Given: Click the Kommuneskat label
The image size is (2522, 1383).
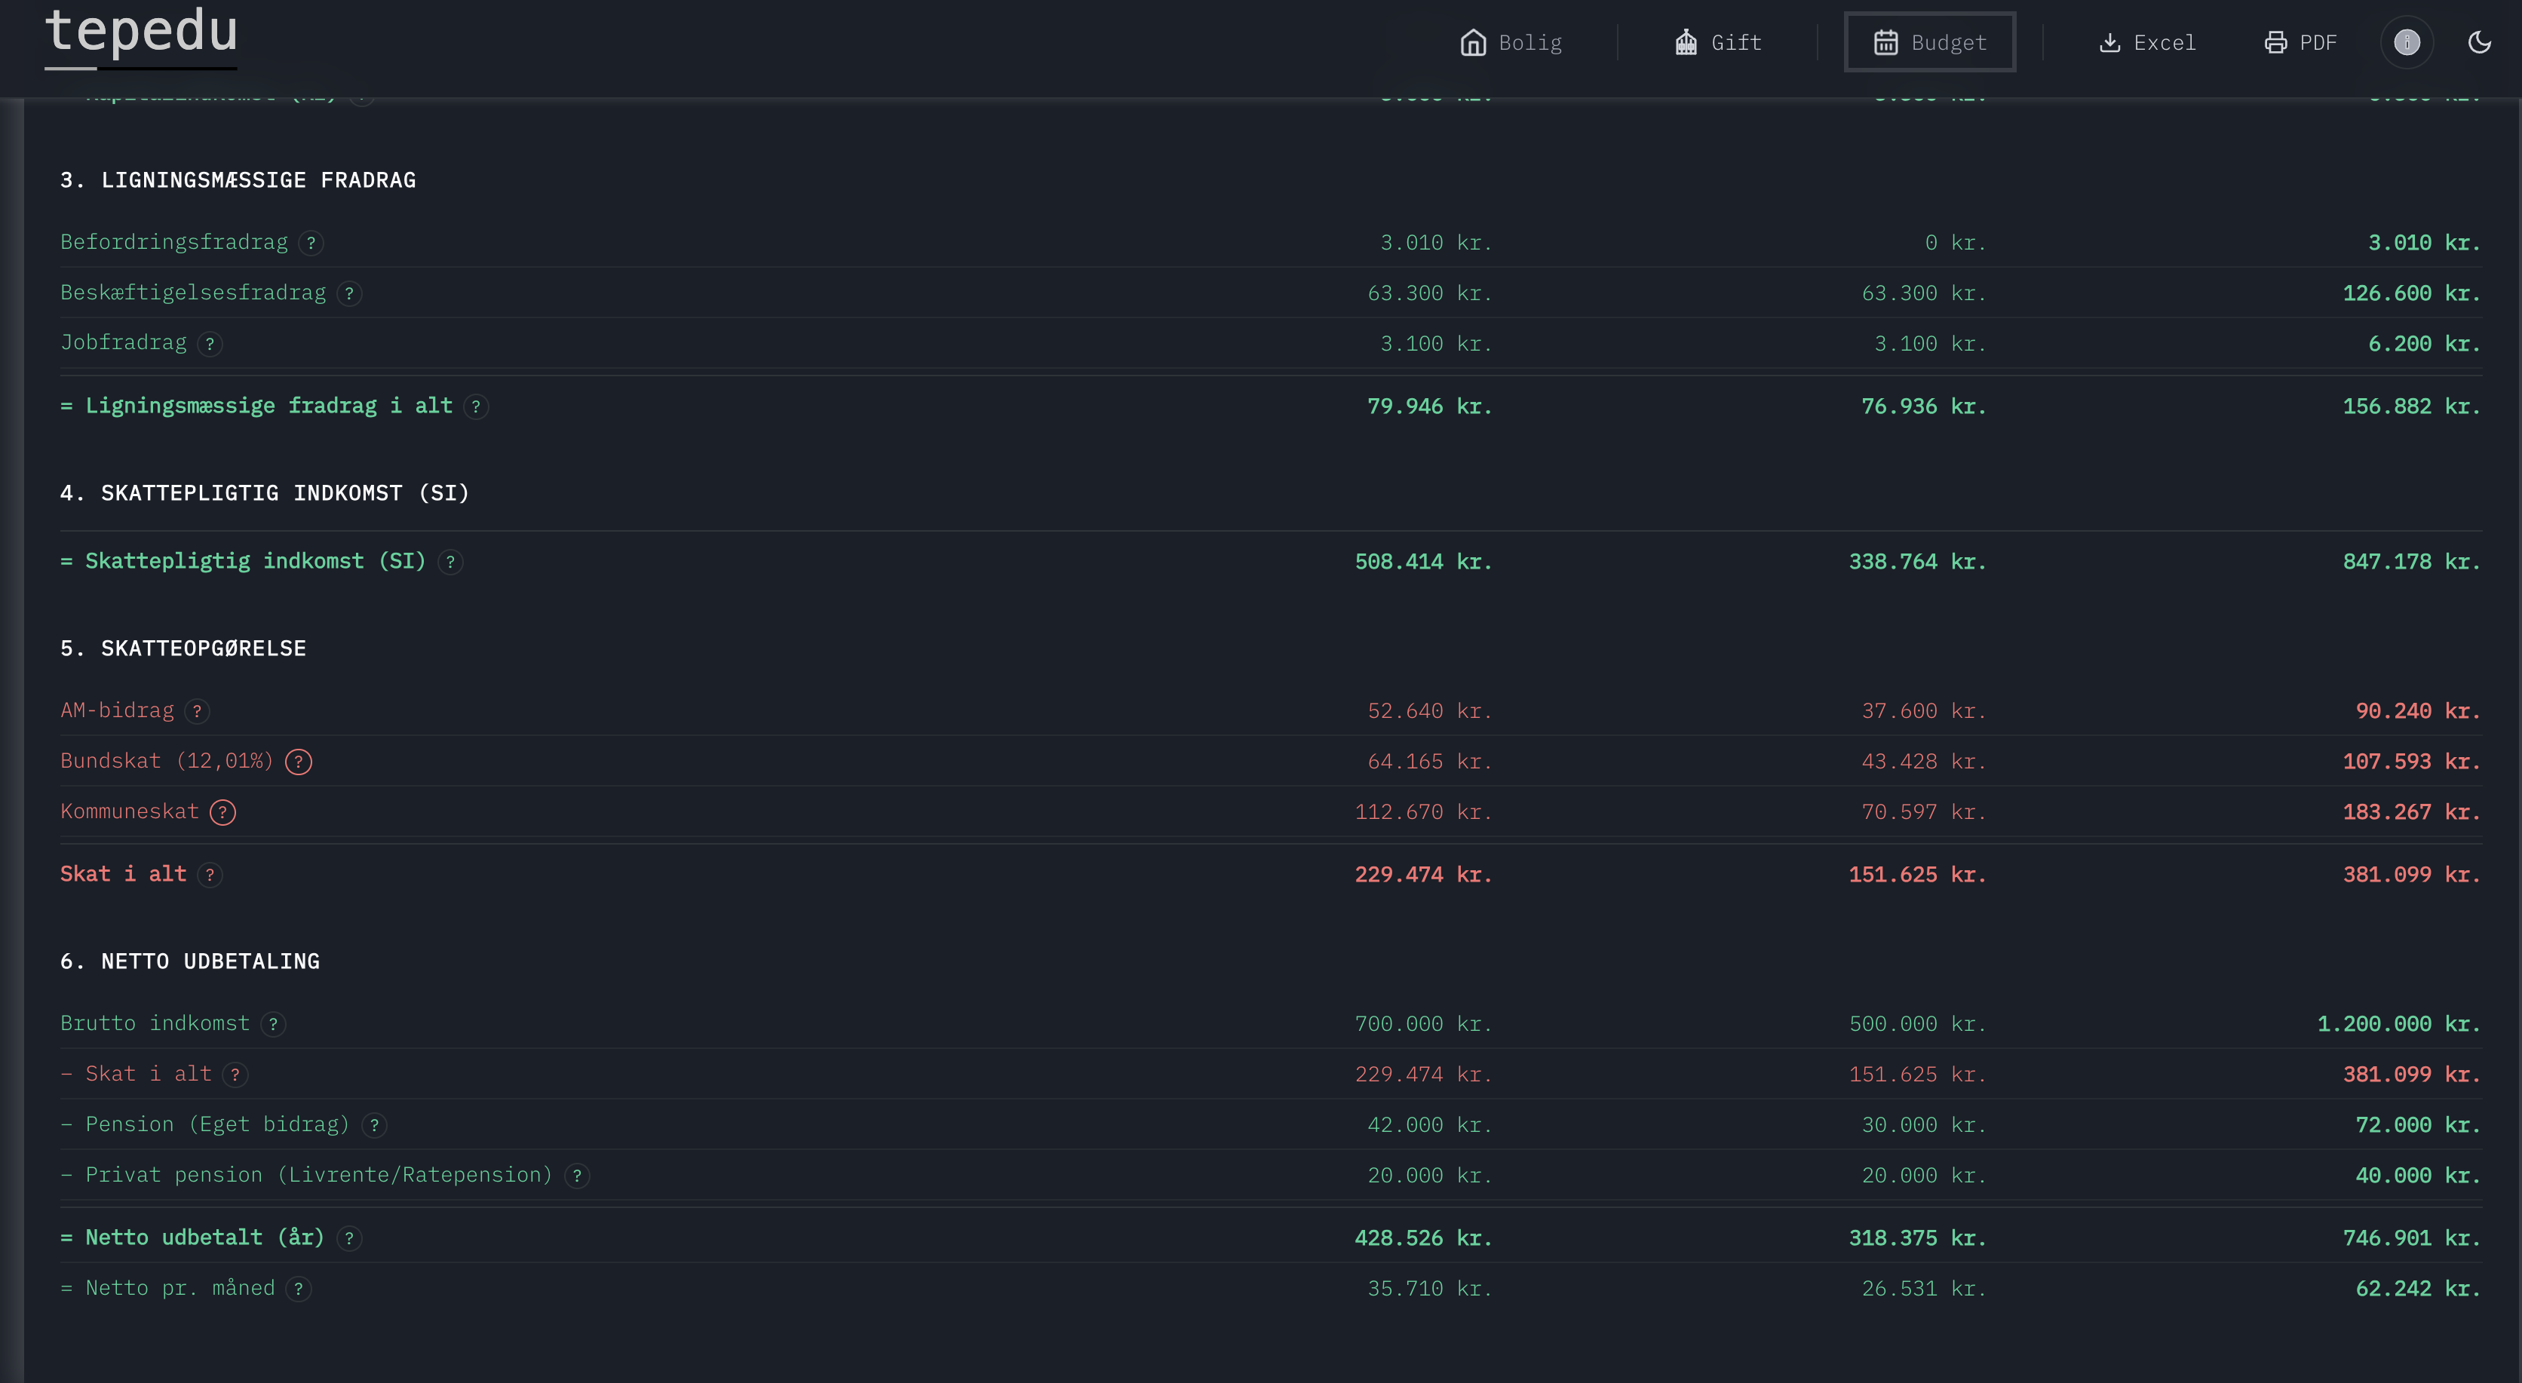Looking at the screenshot, I should [x=129, y=811].
